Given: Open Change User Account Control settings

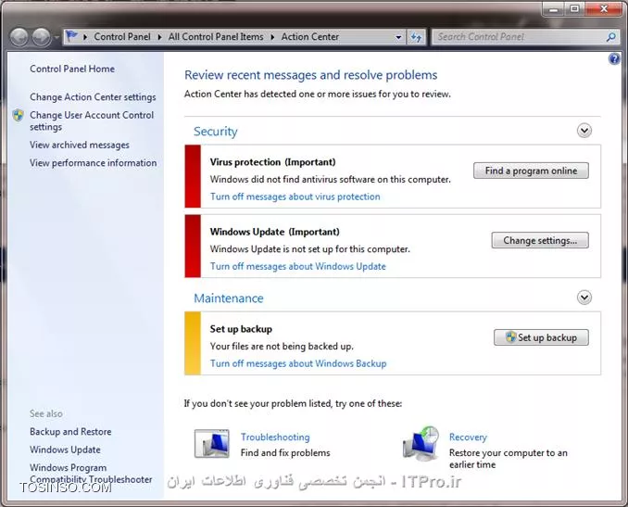Looking at the screenshot, I should point(92,120).
